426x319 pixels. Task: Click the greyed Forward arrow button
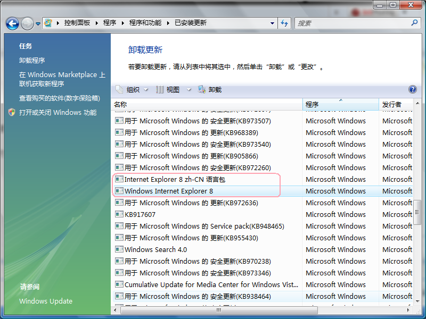click(x=27, y=23)
